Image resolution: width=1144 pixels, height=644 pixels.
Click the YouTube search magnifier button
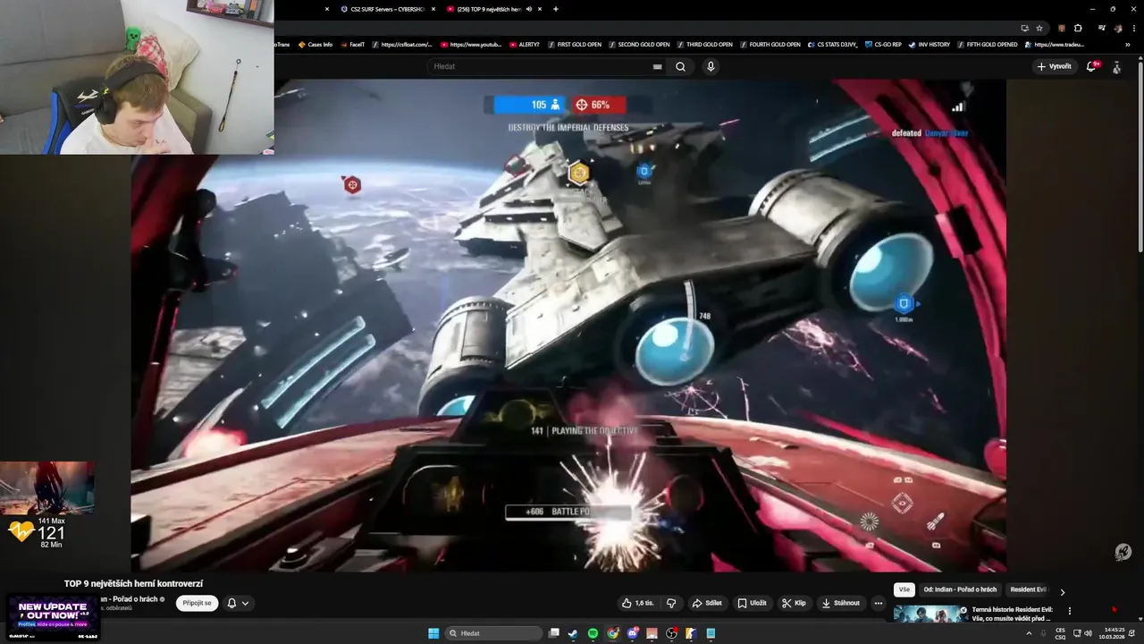[x=681, y=66]
